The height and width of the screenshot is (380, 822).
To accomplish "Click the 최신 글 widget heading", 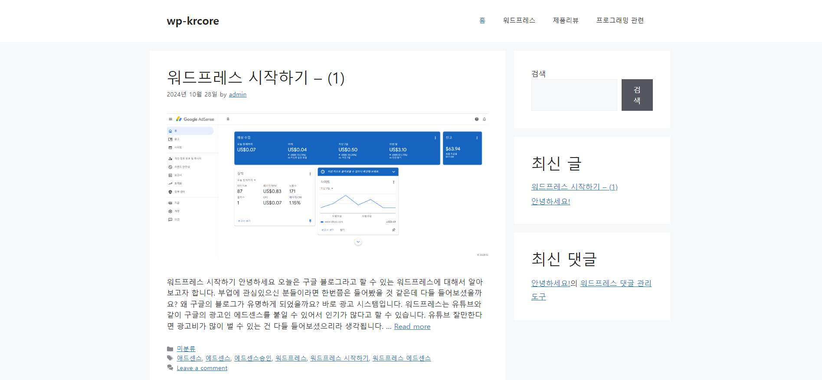I will [557, 164].
